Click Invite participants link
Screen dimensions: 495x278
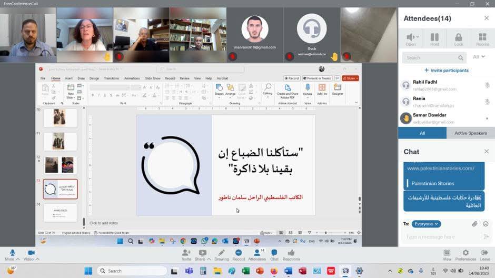pyautogui.click(x=447, y=70)
